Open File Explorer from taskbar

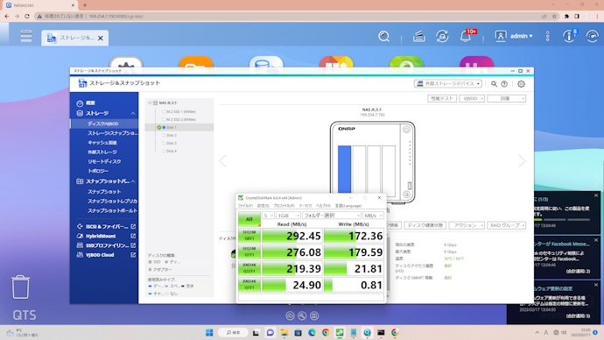pos(284,333)
